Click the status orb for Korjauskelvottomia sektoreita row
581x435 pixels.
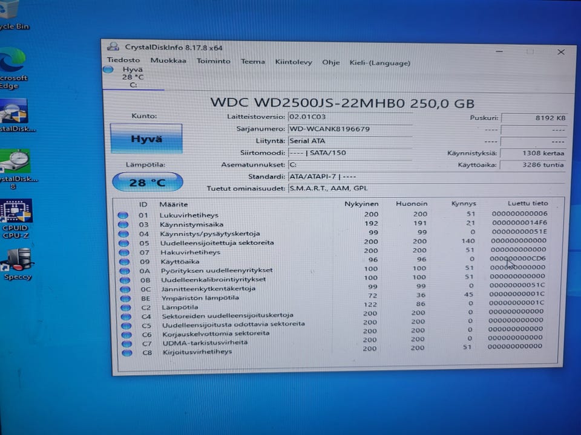click(x=126, y=334)
